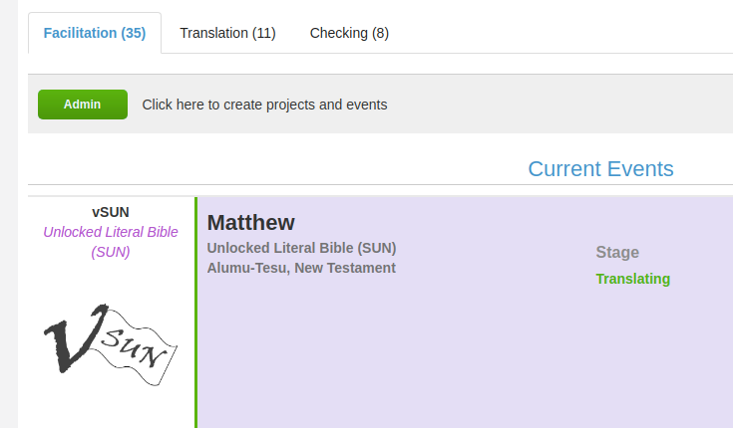
Task: Click white space beneath the vSUN logo
Action: click(111, 408)
